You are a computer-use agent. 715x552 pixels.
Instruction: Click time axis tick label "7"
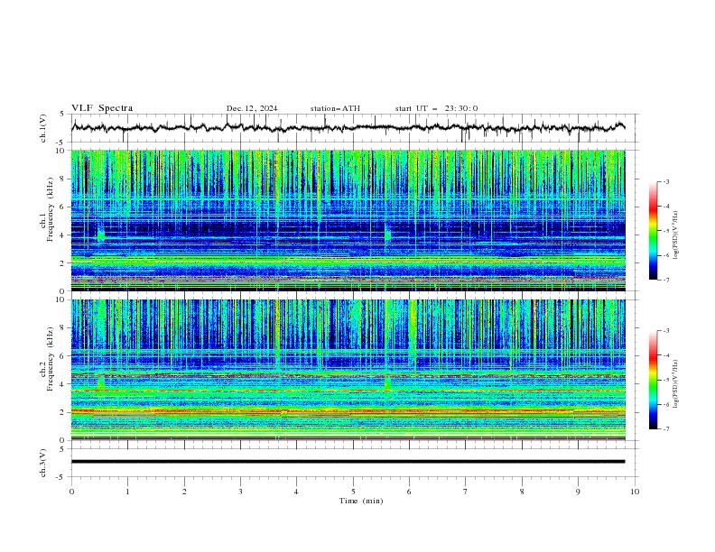466,492
